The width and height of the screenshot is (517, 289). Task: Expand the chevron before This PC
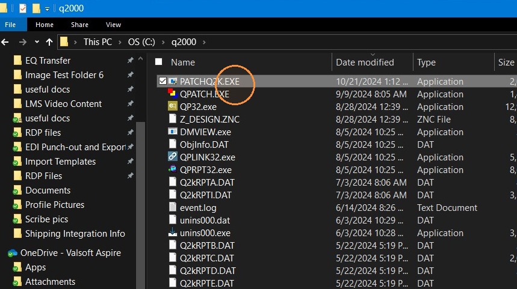[75, 42]
